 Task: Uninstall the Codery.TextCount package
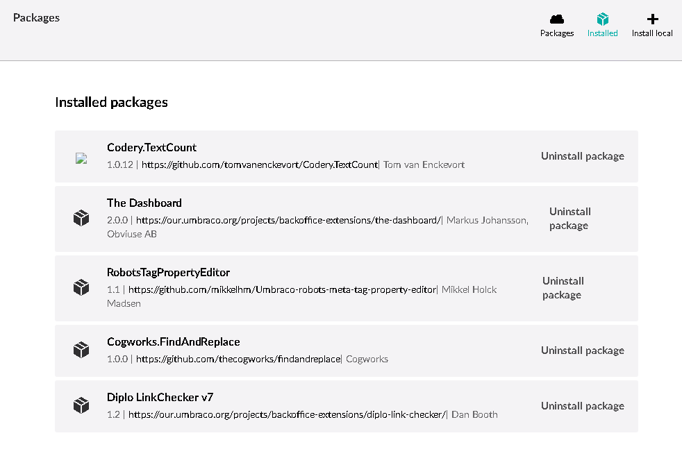point(583,156)
